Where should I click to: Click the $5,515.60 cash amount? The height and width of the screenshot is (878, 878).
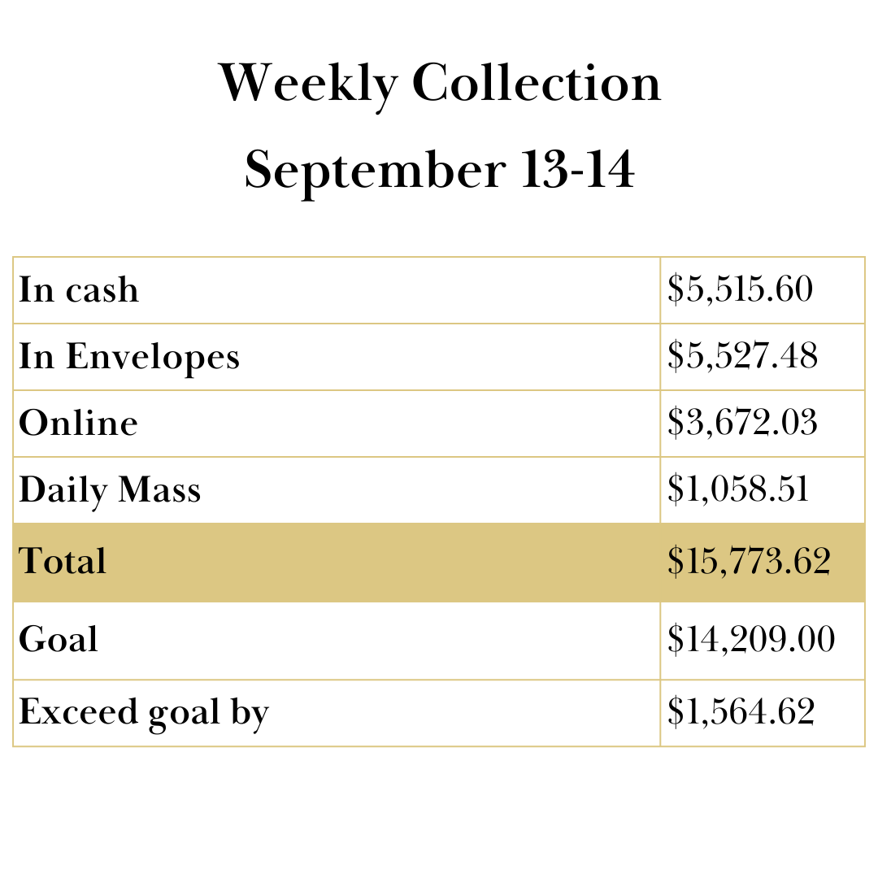point(740,291)
